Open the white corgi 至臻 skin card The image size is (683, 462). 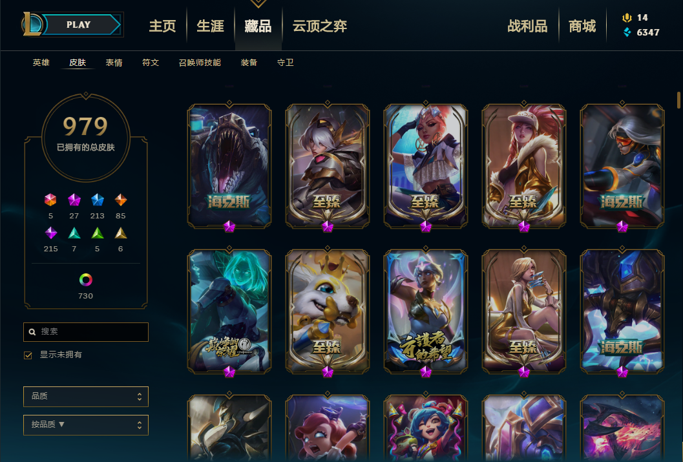coord(328,311)
